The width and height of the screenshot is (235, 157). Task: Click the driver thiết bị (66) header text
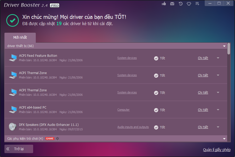[x=20, y=46]
